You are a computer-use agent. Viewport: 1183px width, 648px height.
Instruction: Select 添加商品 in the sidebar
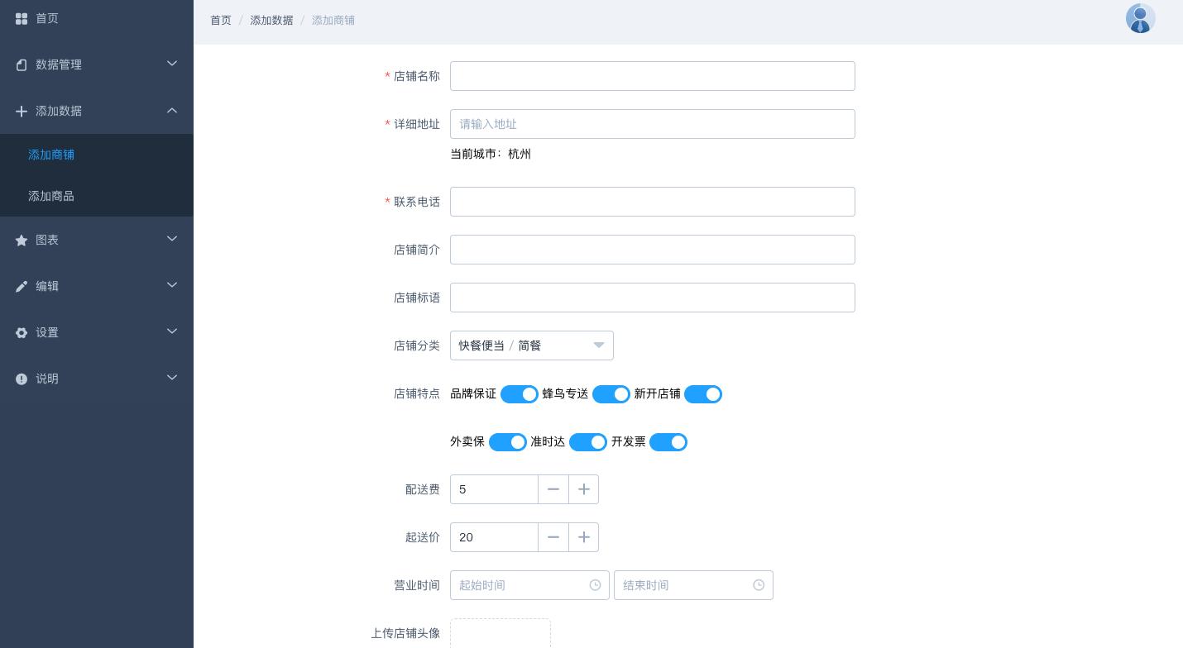(x=51, y=196)
